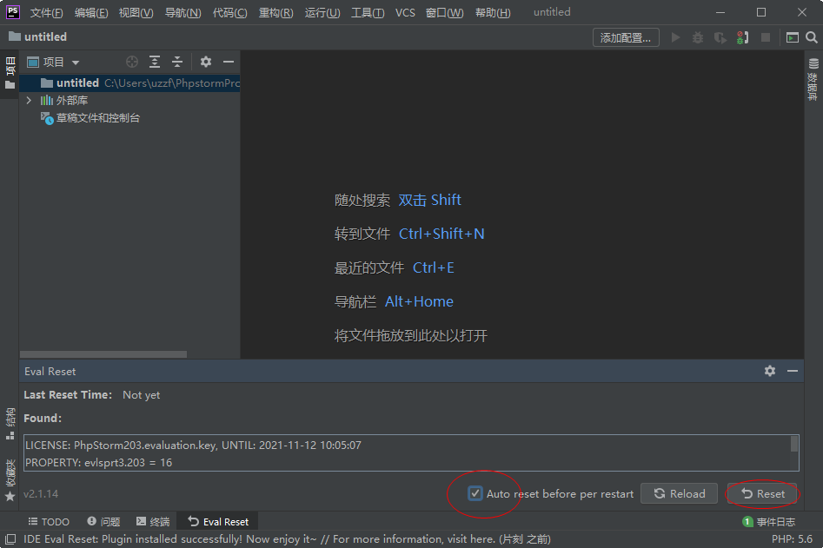Click the locate opened file crosshair icon
Image resolution: width=823 pixels, height=548 pixels.
[x=132, y=62]
